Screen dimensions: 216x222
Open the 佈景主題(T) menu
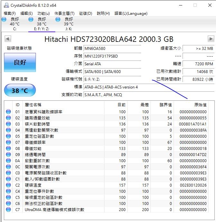pos(64,14)
